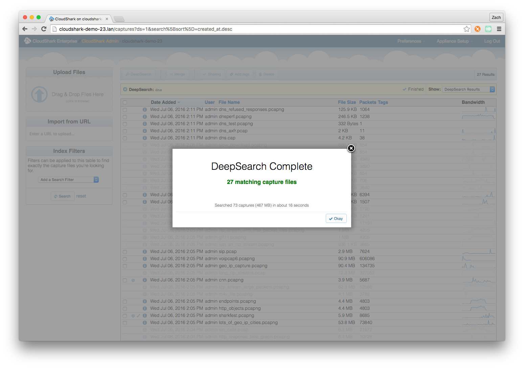This screenshot has width=524, height=368.
Task: Sort by the Date Added column
Action: point(165,102)
